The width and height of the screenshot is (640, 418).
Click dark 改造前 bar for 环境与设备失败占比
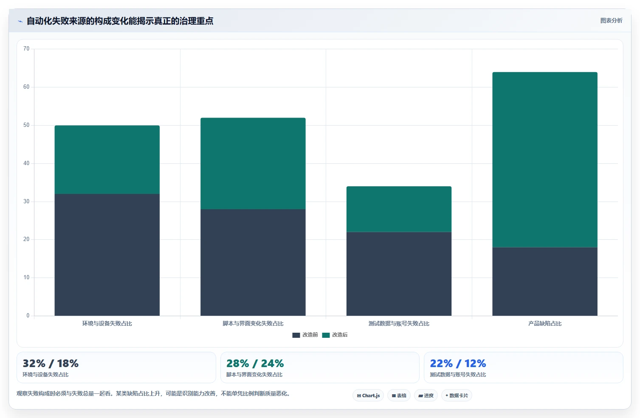pyautogui.click(x=107, y=255)
